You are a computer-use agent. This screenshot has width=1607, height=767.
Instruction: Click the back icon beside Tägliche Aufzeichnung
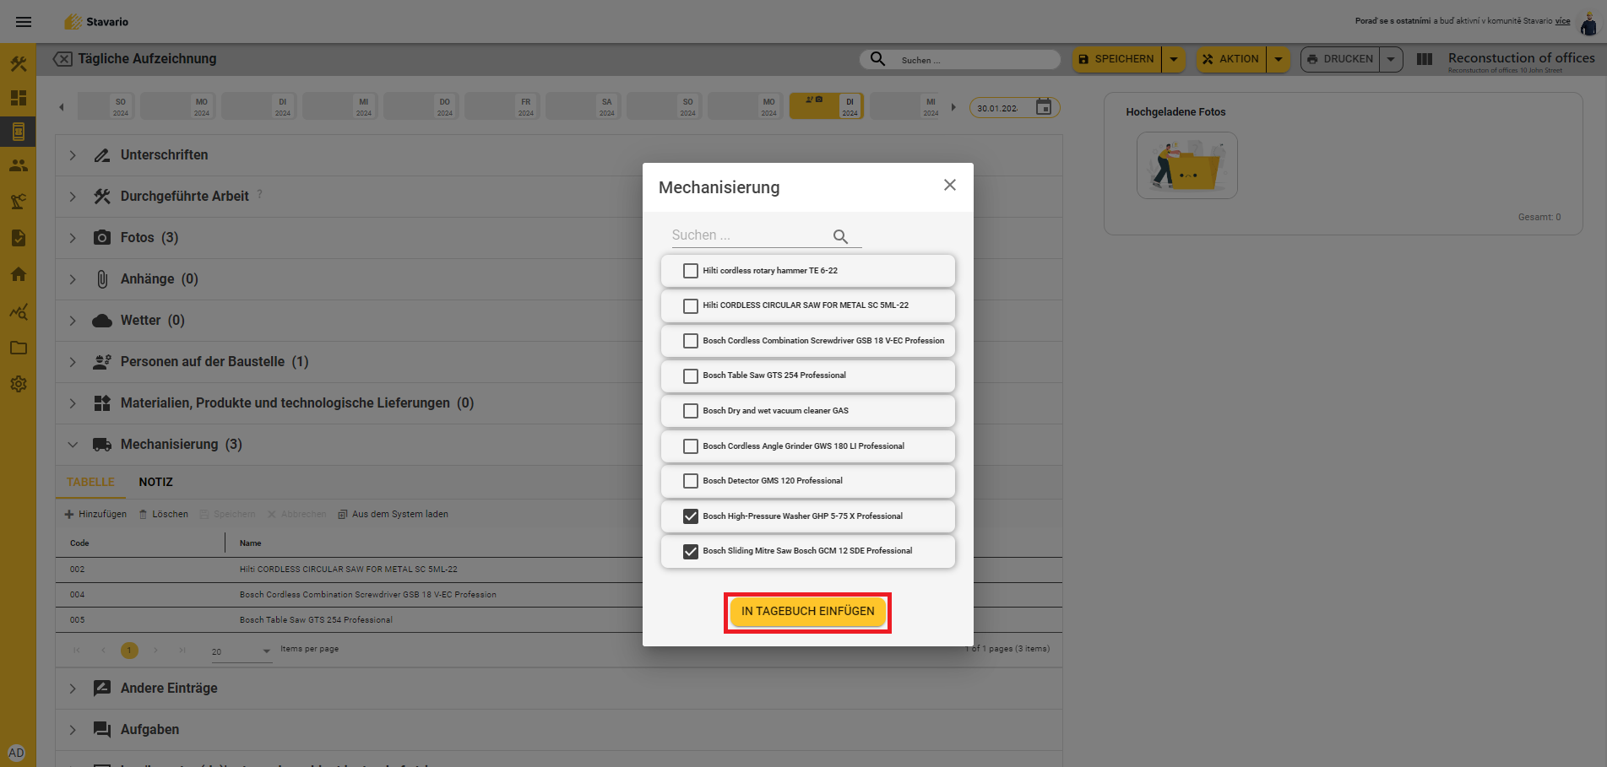pyautogui.click(x=62, y=59)
